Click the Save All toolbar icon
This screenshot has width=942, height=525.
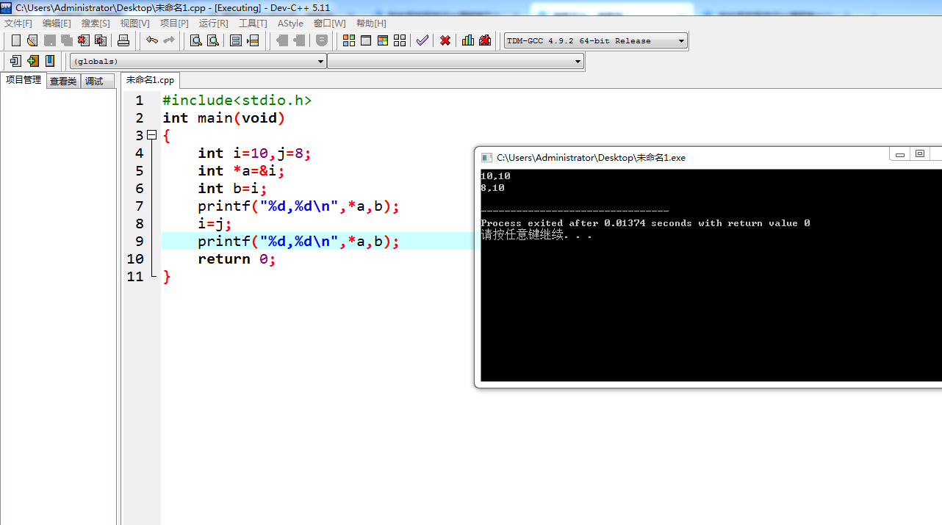67,40
